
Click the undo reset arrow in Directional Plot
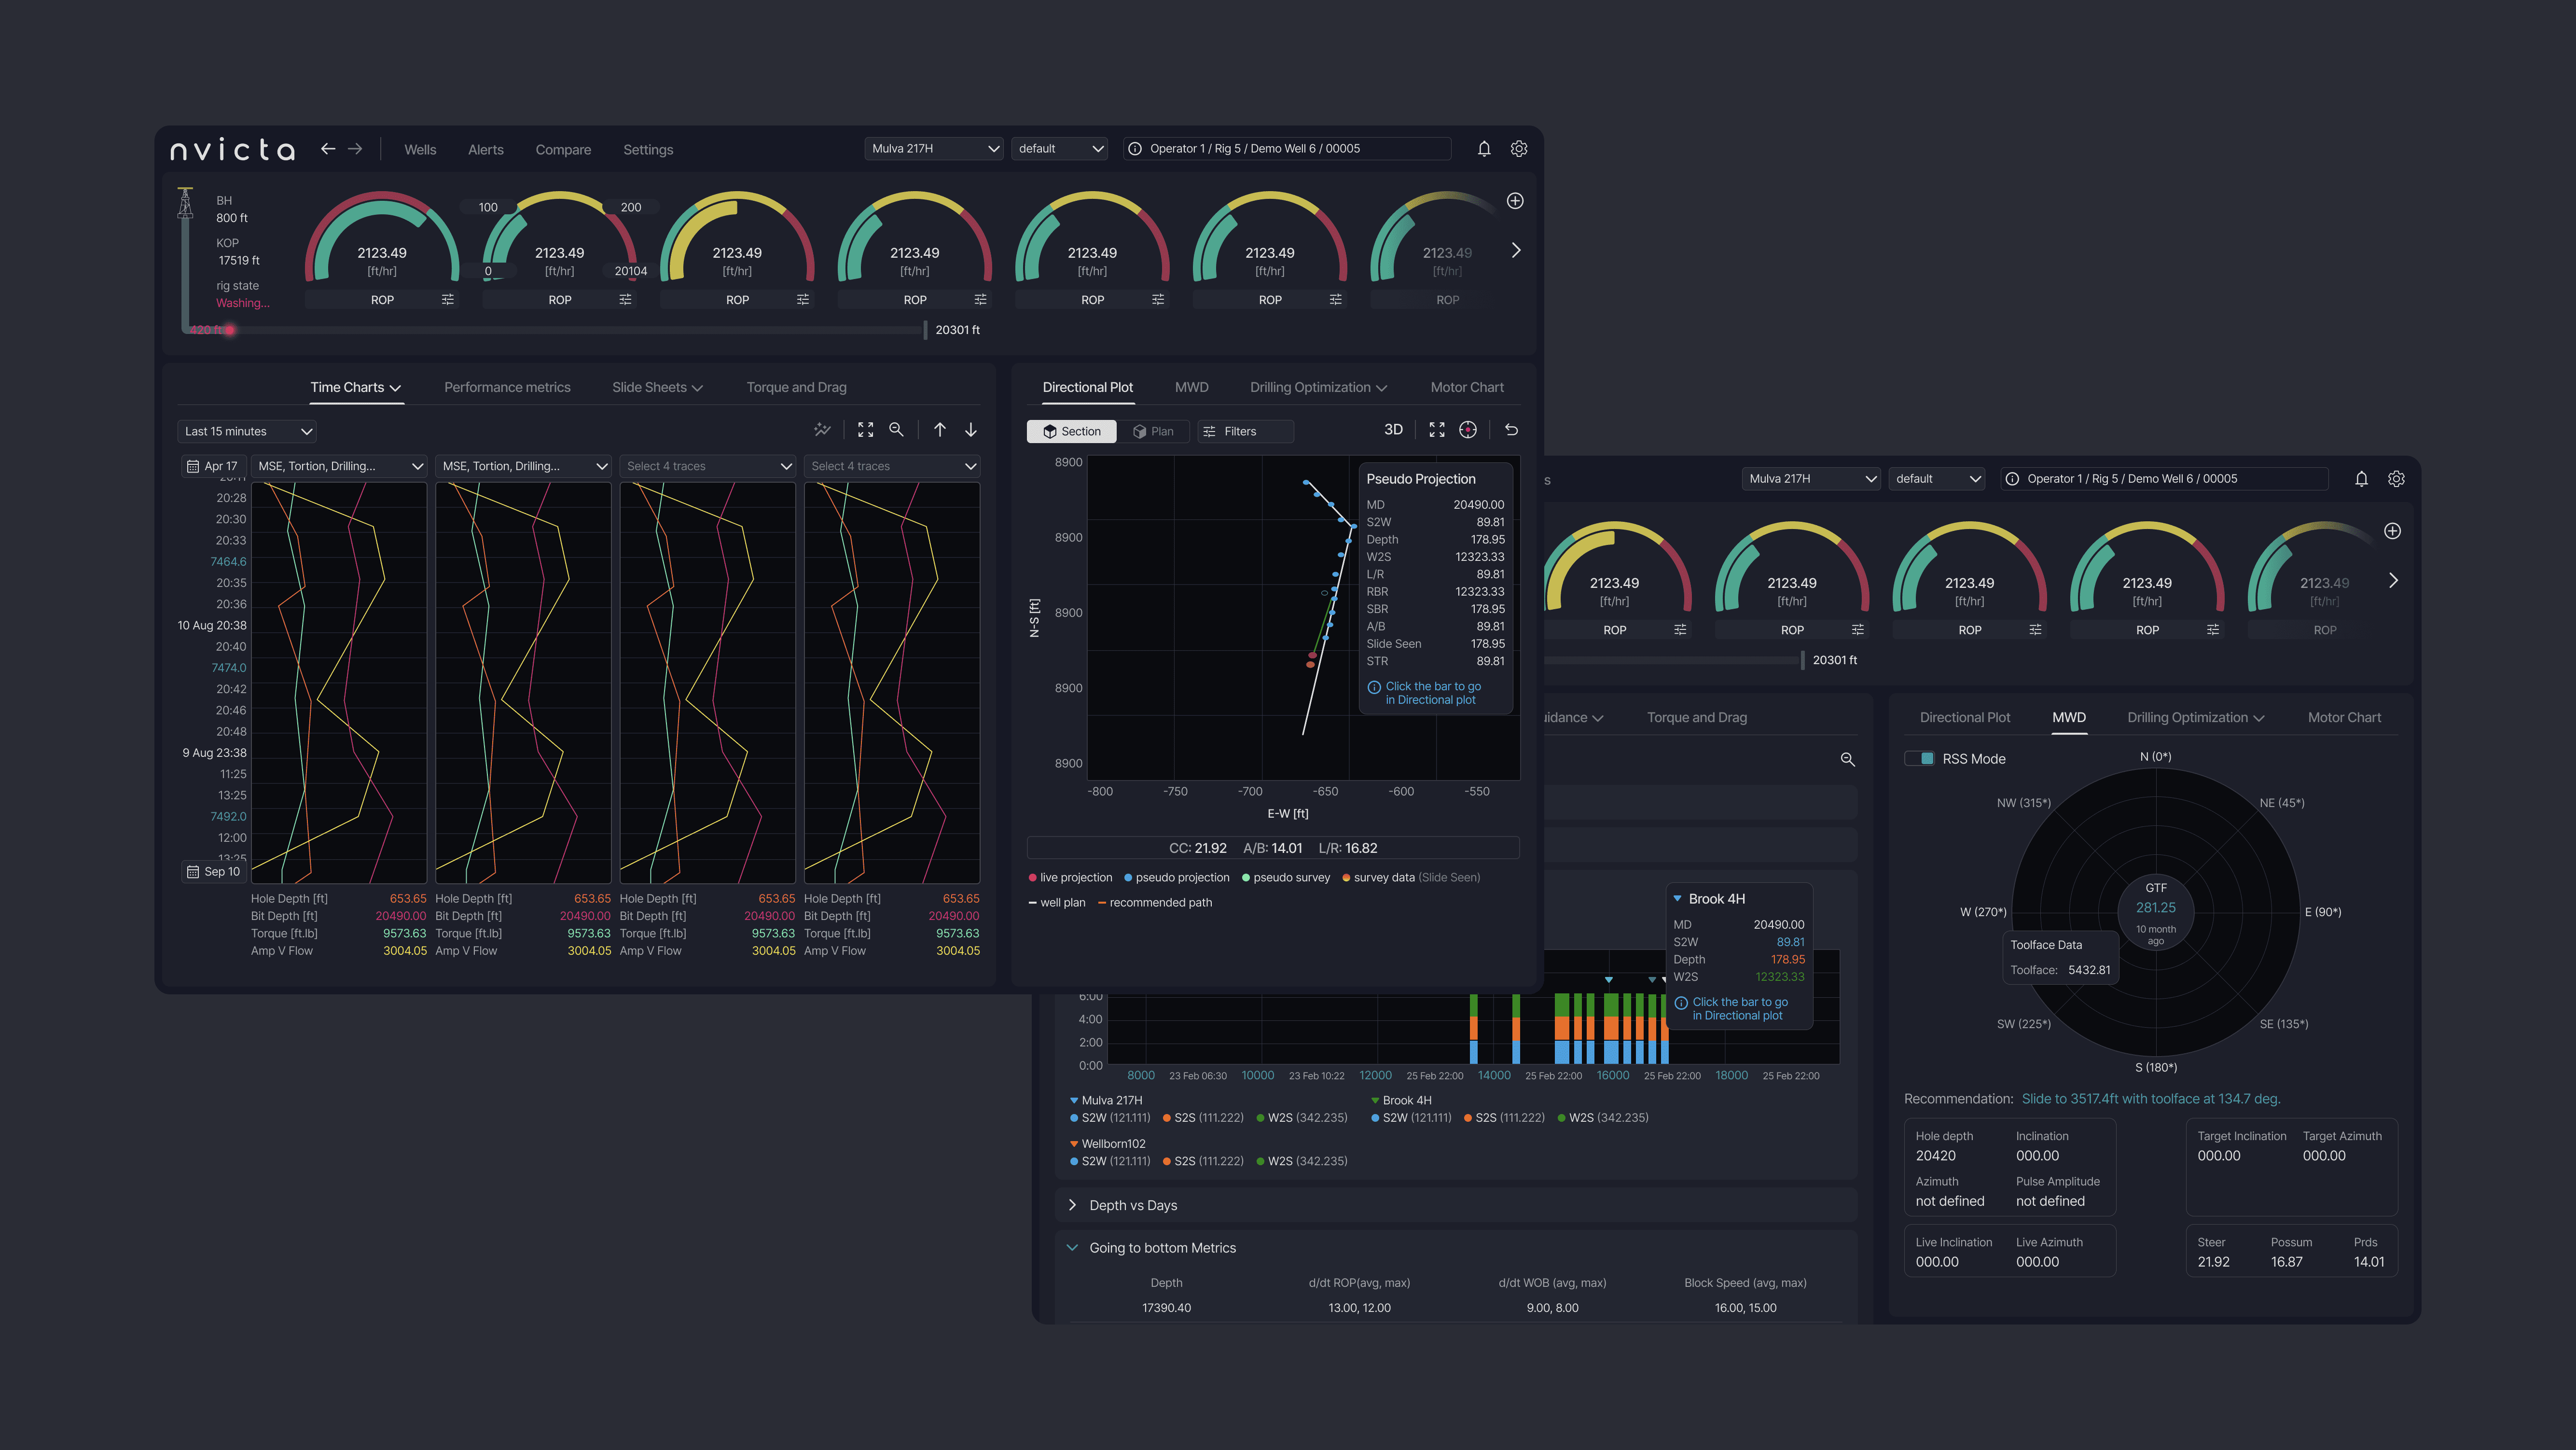1512,430
